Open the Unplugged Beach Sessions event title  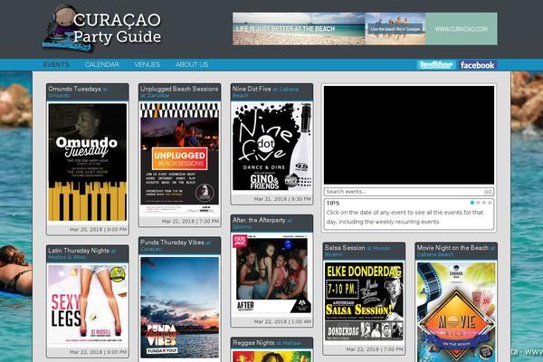tap(179, 89)
